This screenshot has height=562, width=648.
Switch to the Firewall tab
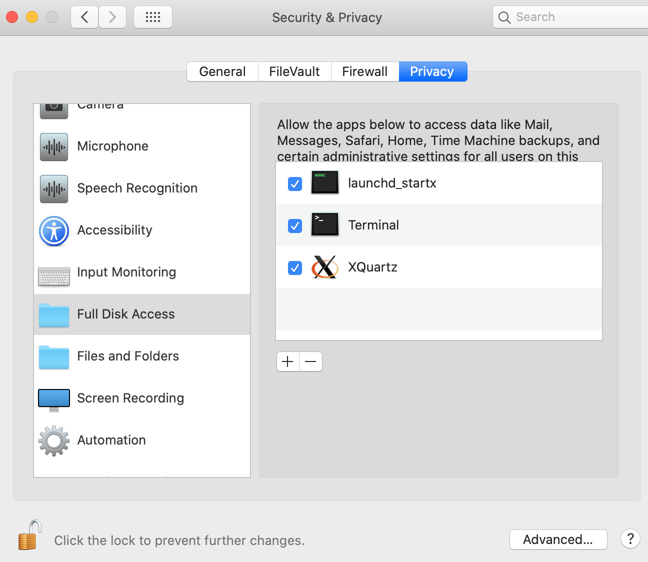(365, 71)
